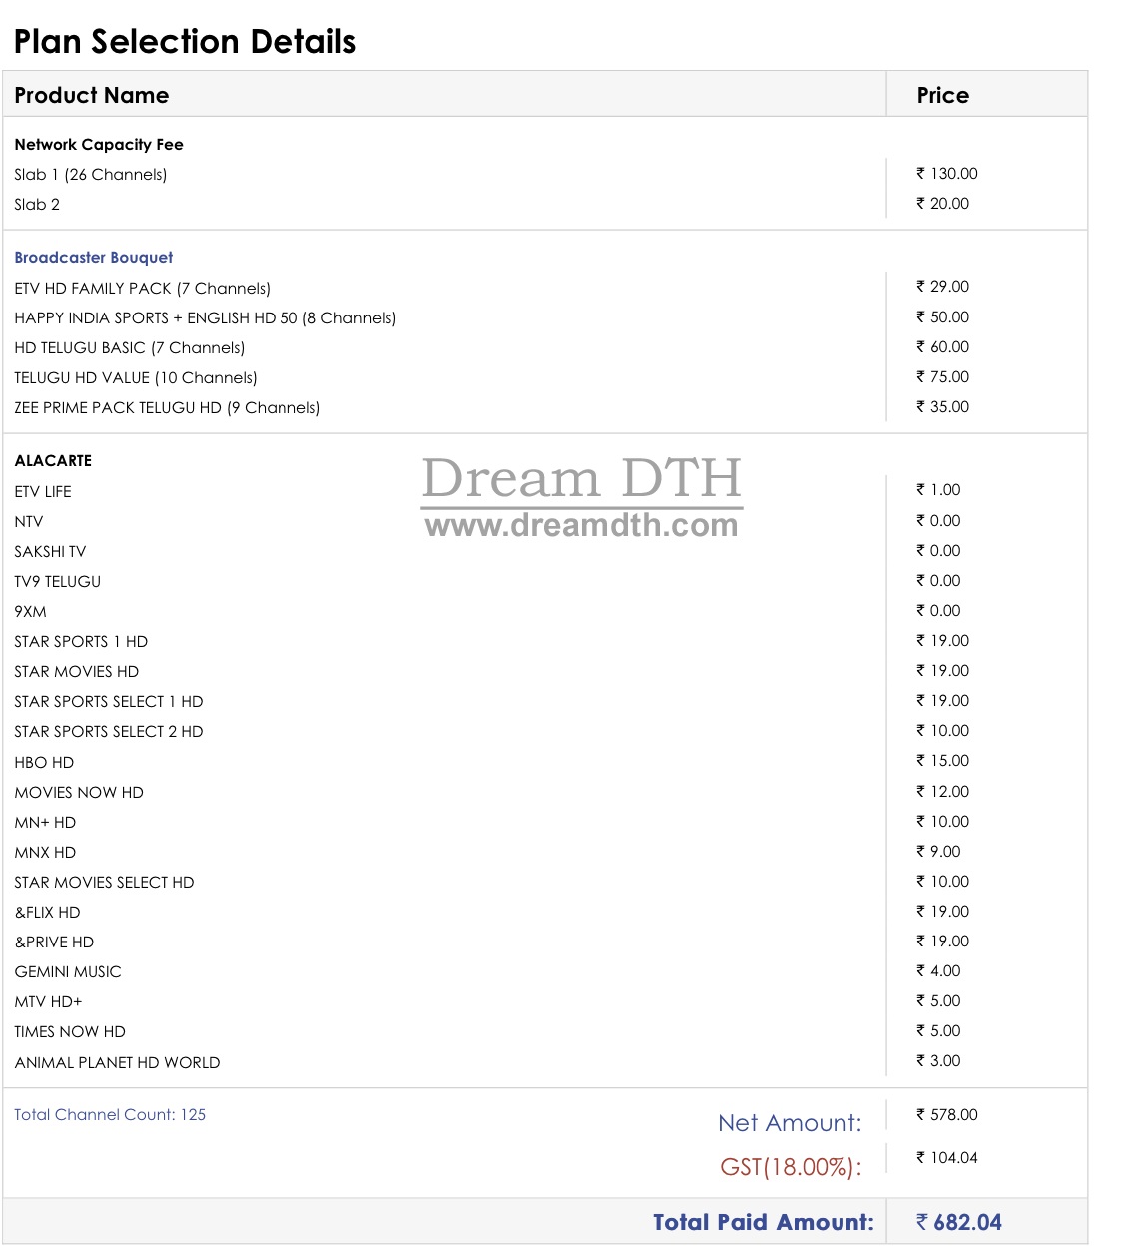Select the 'Product Name' column header
The height and width of the screenshot is (1258, 1123).
(92, 95)
